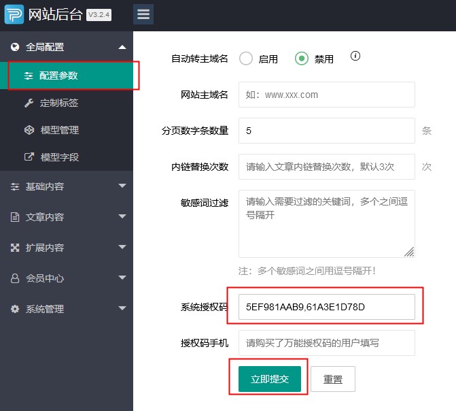Click the 扩展内容 section label

point(45,248)
